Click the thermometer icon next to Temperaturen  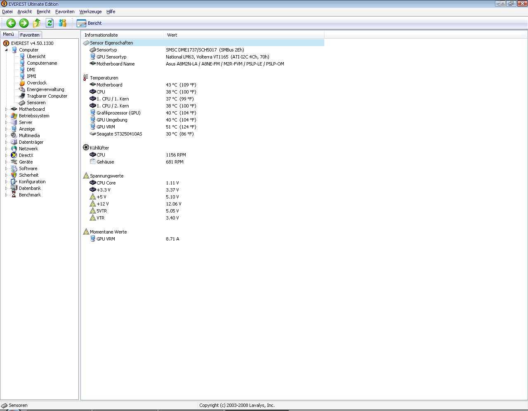tap(86, 78)
